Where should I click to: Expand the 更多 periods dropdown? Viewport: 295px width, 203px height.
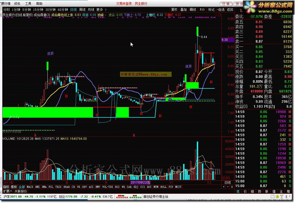point(102,10)
